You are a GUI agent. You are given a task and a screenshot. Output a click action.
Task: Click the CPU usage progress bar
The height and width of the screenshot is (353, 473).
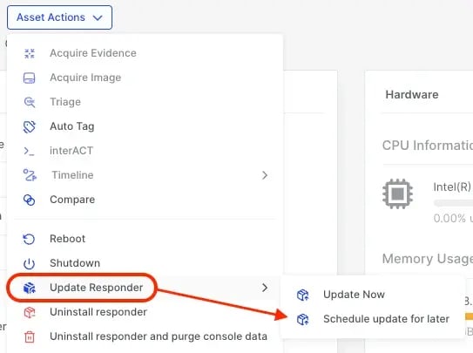pos(453,203)
